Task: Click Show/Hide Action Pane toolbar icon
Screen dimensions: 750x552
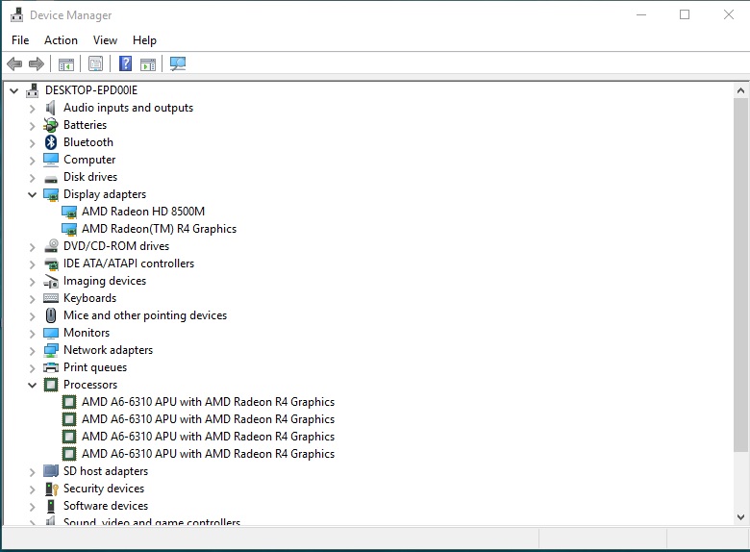Action: pyautogui.click(x=148, y=63)
